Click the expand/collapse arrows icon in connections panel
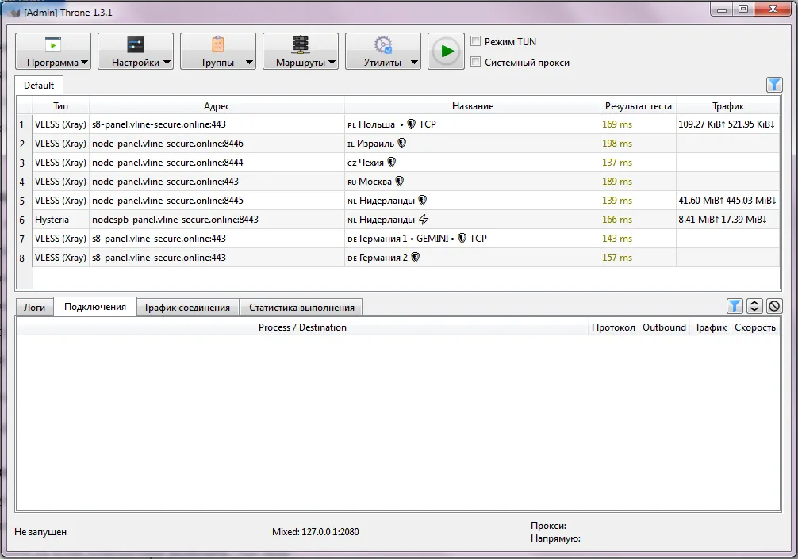The height and width of the screenshot is (559, 798). point(754,306)
